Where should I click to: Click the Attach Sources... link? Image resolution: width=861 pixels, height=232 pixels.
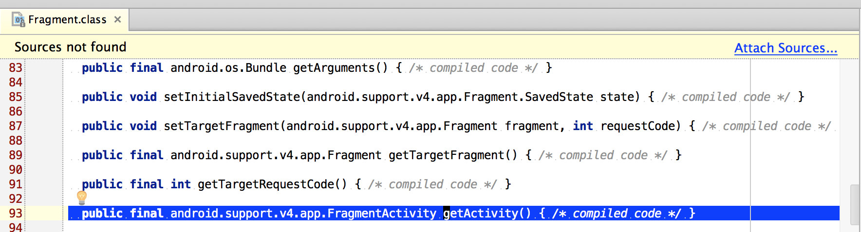[786, 48]
